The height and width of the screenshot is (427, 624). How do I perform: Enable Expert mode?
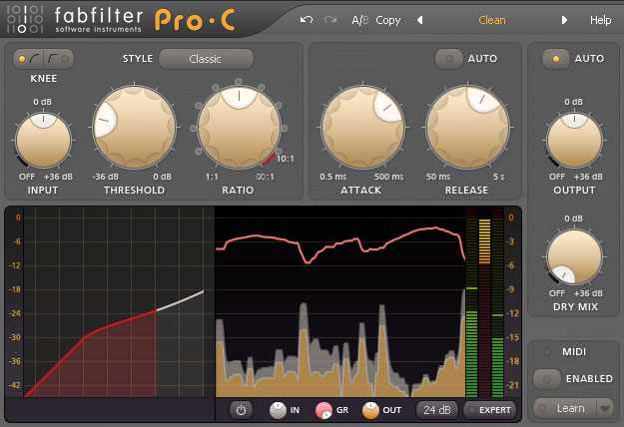pos(489,410)
